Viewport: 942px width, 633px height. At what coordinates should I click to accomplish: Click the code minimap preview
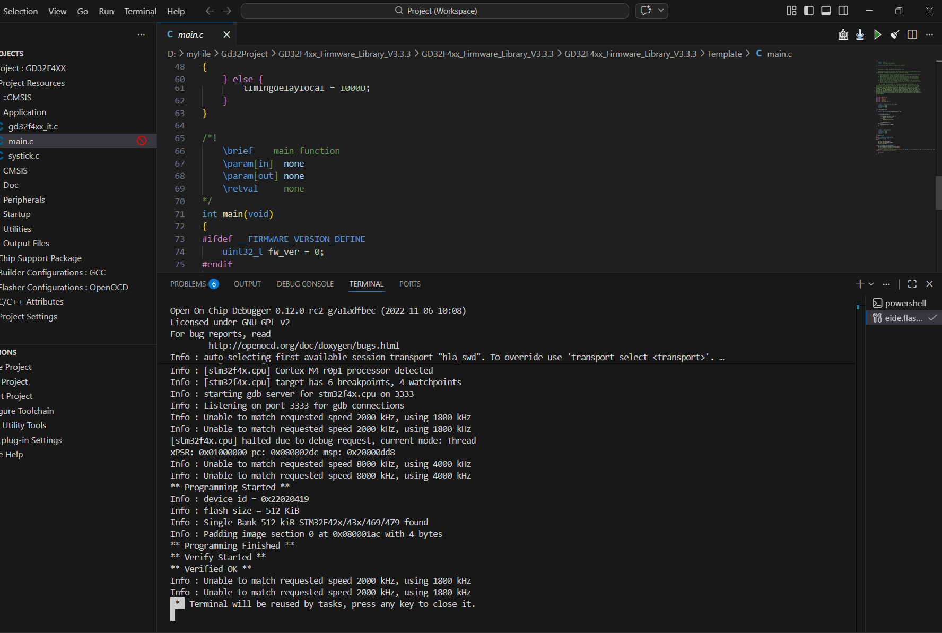[x=904, y=108]
